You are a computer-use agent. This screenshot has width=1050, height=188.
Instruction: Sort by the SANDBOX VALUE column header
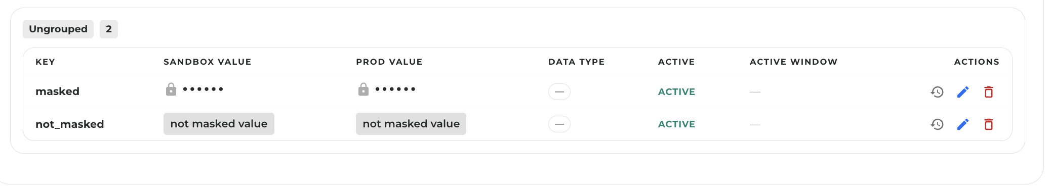click(x=208, y=62)
